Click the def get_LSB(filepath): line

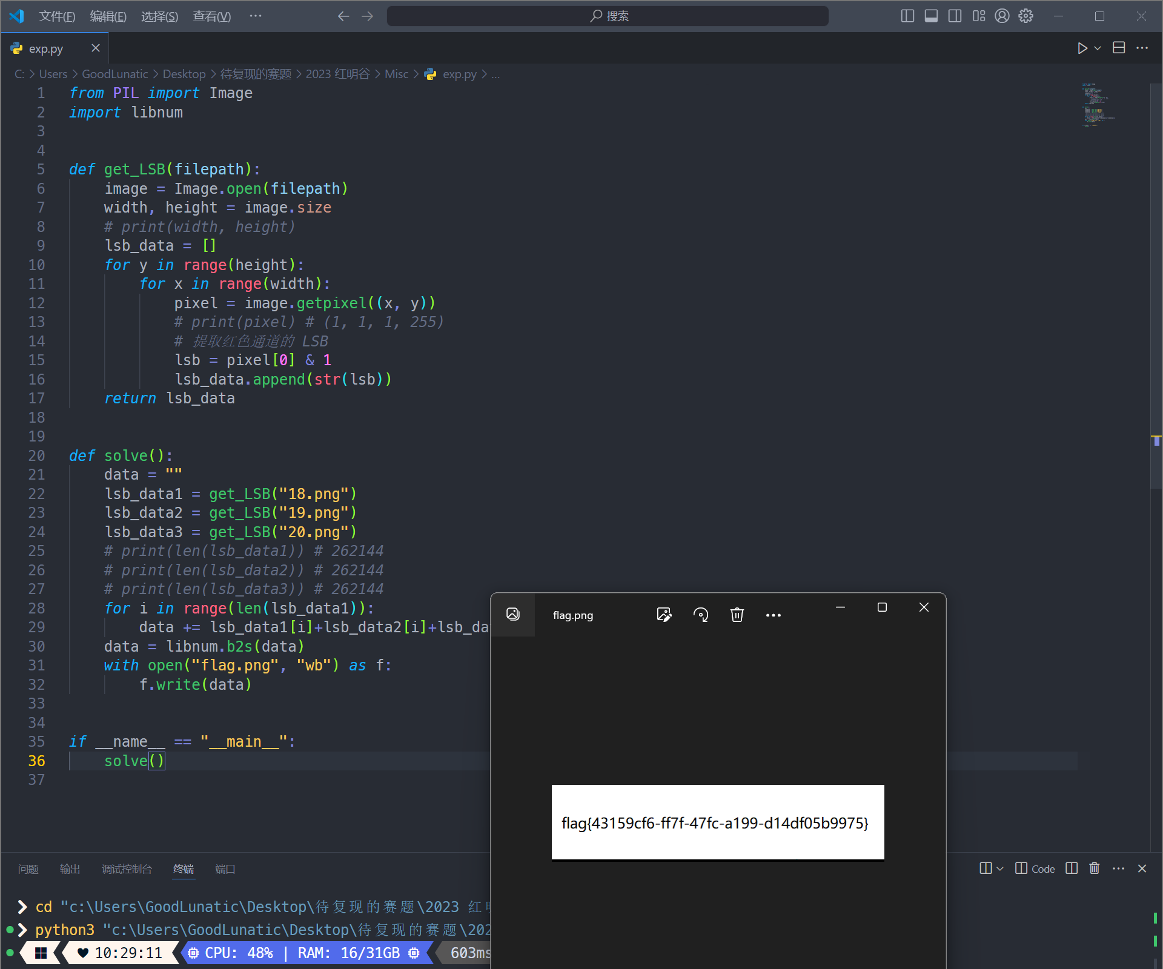point(165,169)
